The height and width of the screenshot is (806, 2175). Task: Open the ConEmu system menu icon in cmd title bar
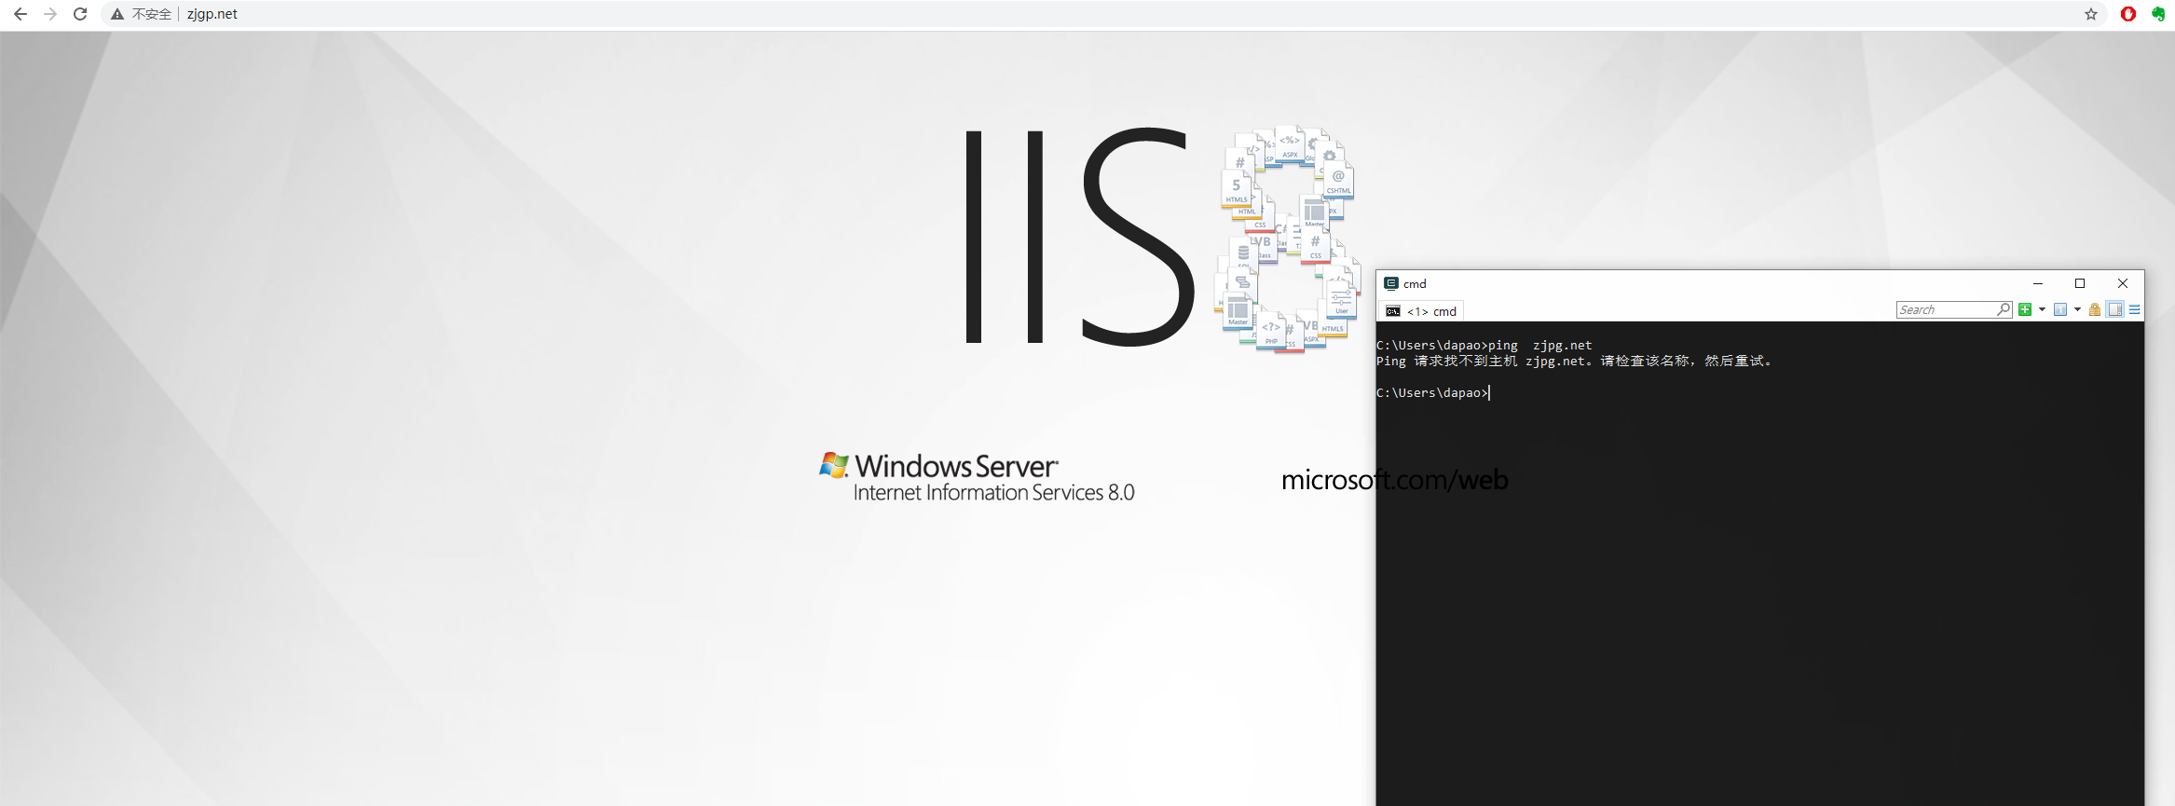1390,283
